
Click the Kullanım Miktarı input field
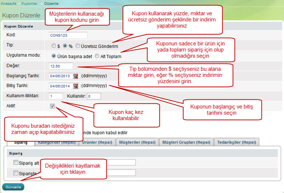tap(56, 96)
